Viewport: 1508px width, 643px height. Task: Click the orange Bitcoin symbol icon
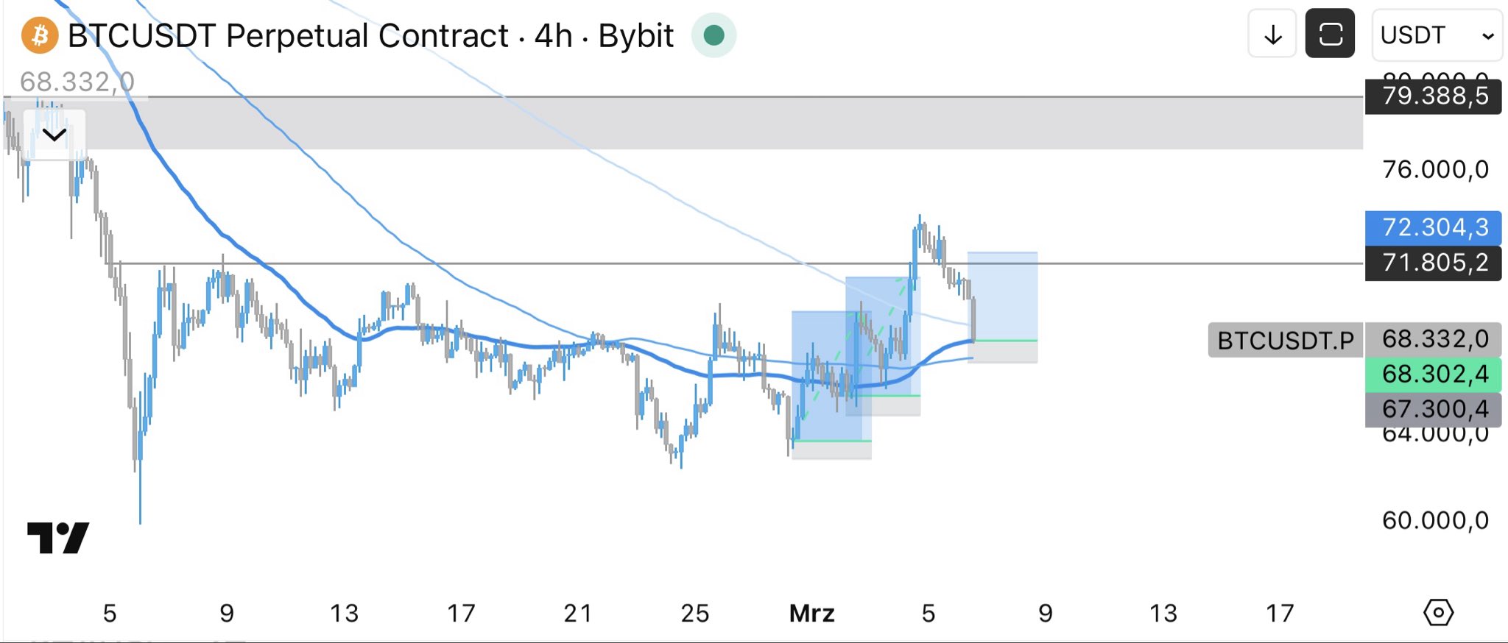(x=40, y=35)
